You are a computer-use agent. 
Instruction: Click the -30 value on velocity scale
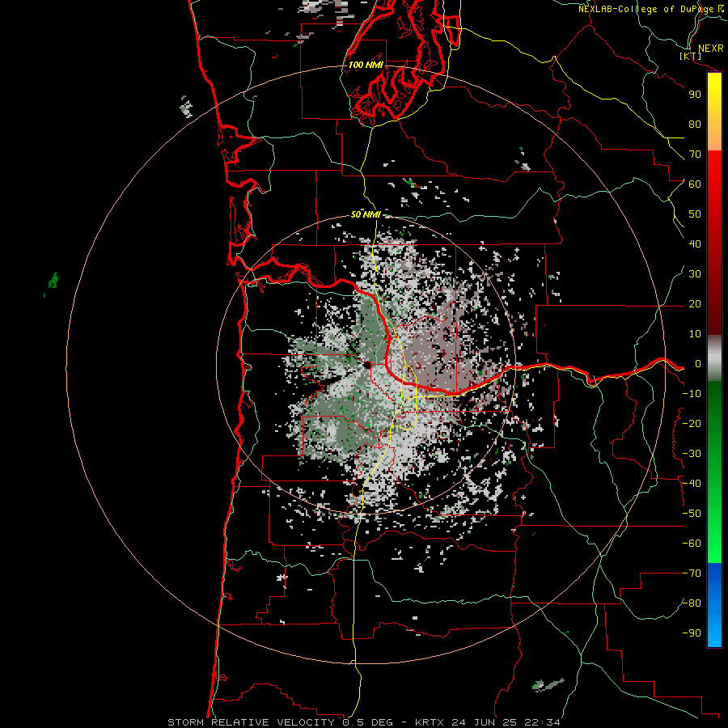pyautogui.click(x=692, y=454)
